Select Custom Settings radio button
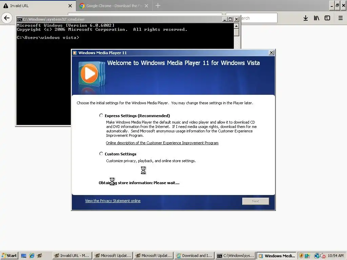The width and height of the screenshot is (347, 260). pyautogui.click(x=101, y=154)
